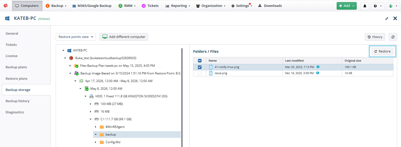This screenshot has width=401, height=147.
Task: Click the Image-Based backup plan icon
Action: pyautogui.click(x=76, y=73)
